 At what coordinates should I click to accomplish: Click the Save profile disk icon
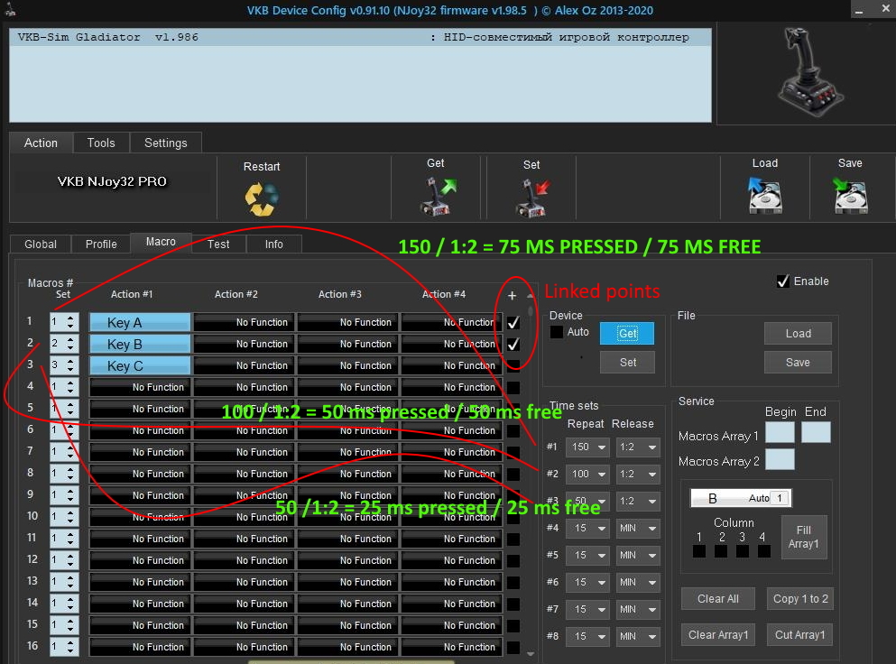coord(850,195)
